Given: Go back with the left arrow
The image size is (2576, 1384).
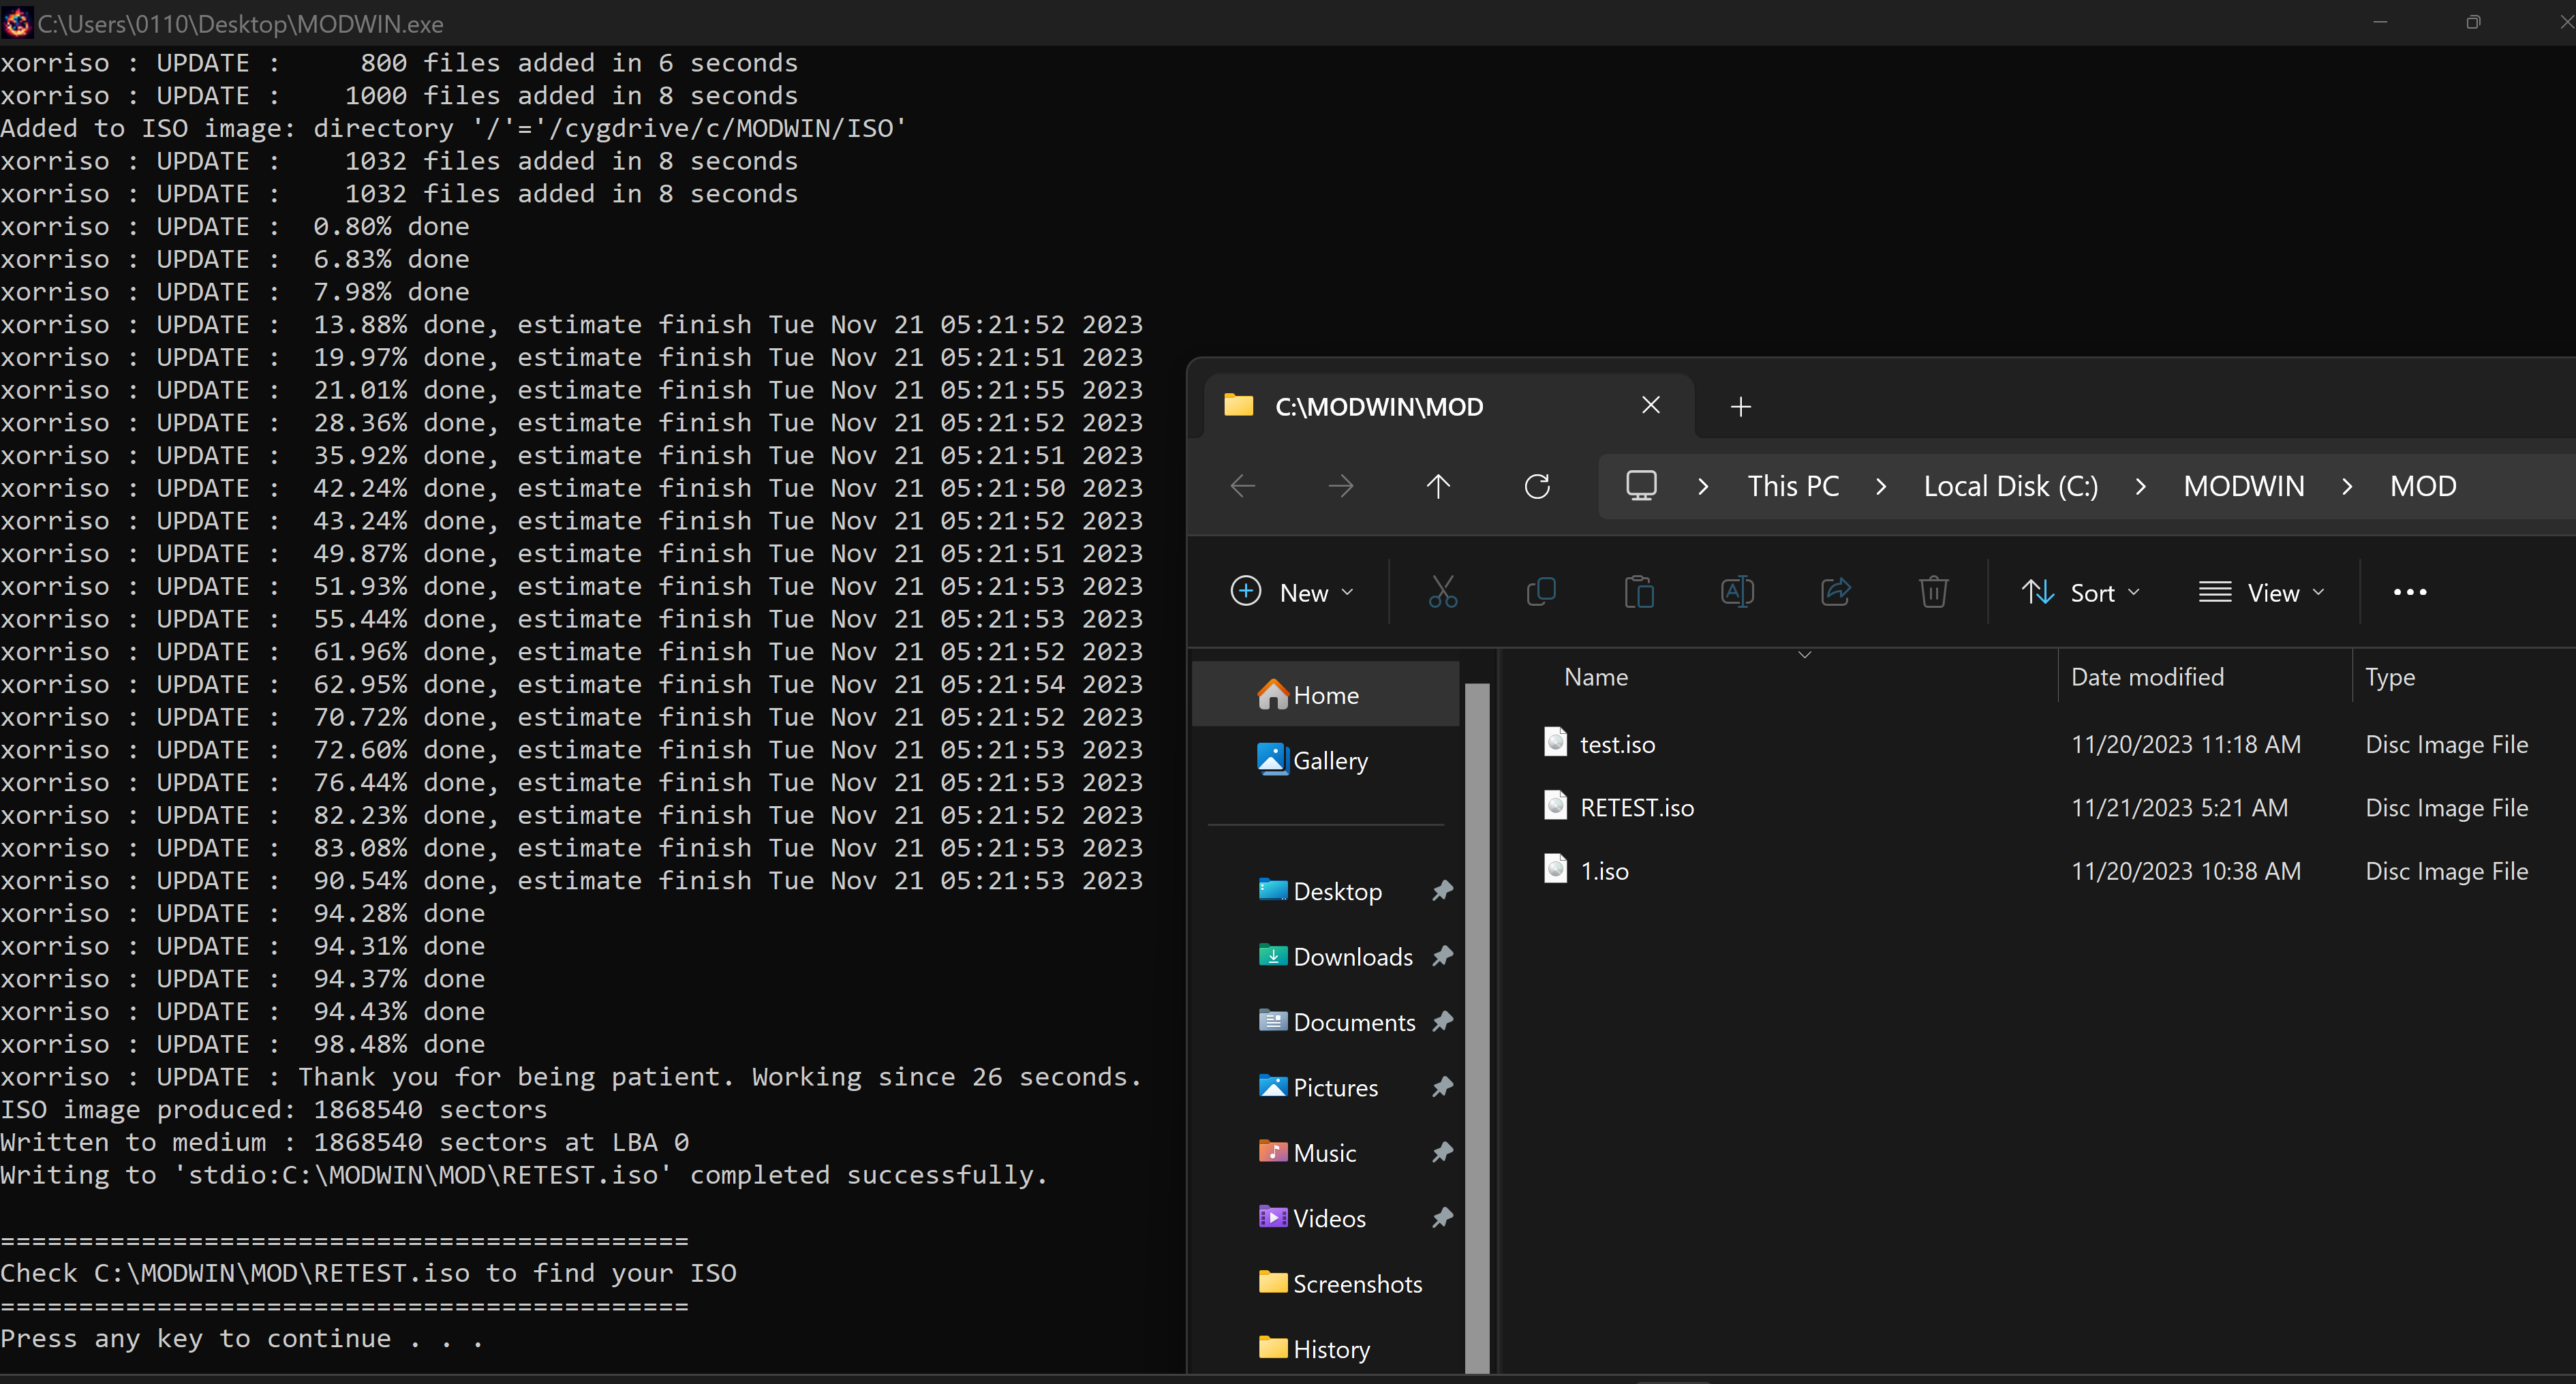Looking at the screenshot, I should (x=1243, y=486).
